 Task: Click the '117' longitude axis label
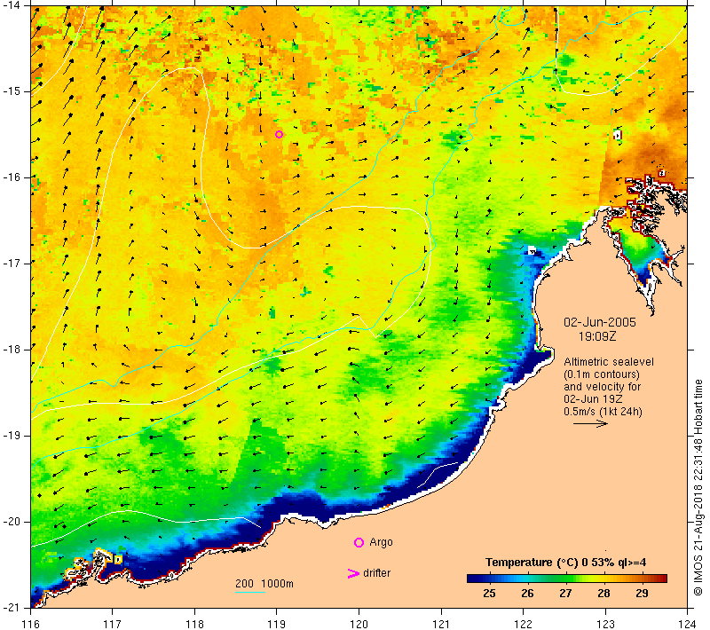tap(113, 624)
